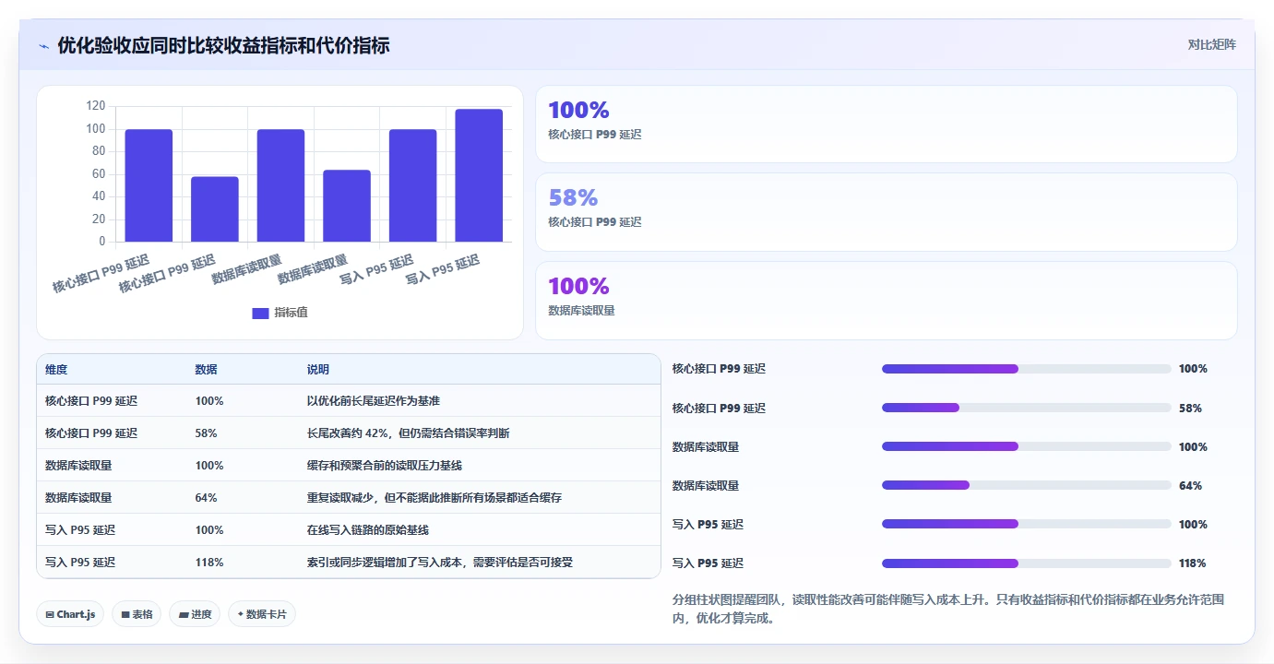The height and width of the screenshot is (664, 1274).
Task: Toggle the 指标值 legend color box
Action: click(x=260, y=313)
